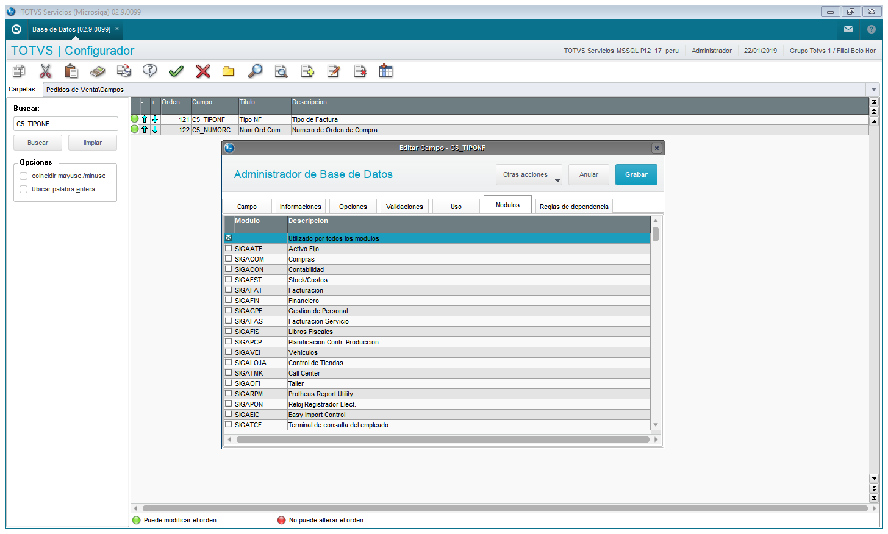
Task: Move C5_TIPONF row down with arrow
Action: click(155, 119)
